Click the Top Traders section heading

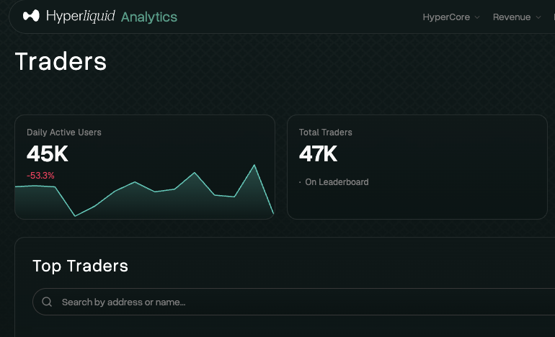pos(80,266)
